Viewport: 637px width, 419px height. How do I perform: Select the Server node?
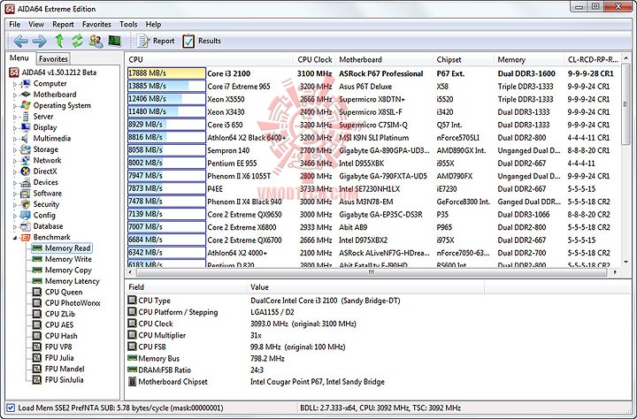coord(43,116)
